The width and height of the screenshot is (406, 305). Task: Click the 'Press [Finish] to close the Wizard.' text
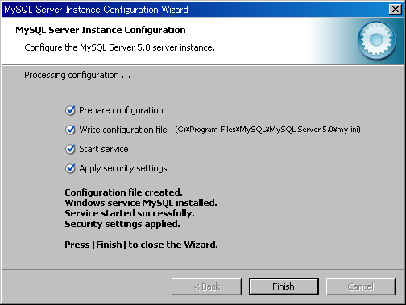(141, 245)
